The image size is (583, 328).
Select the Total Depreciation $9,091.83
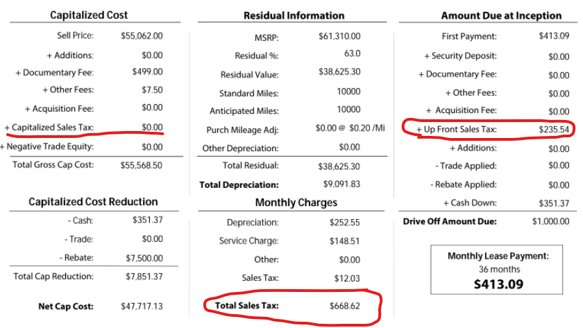[341, 184]
